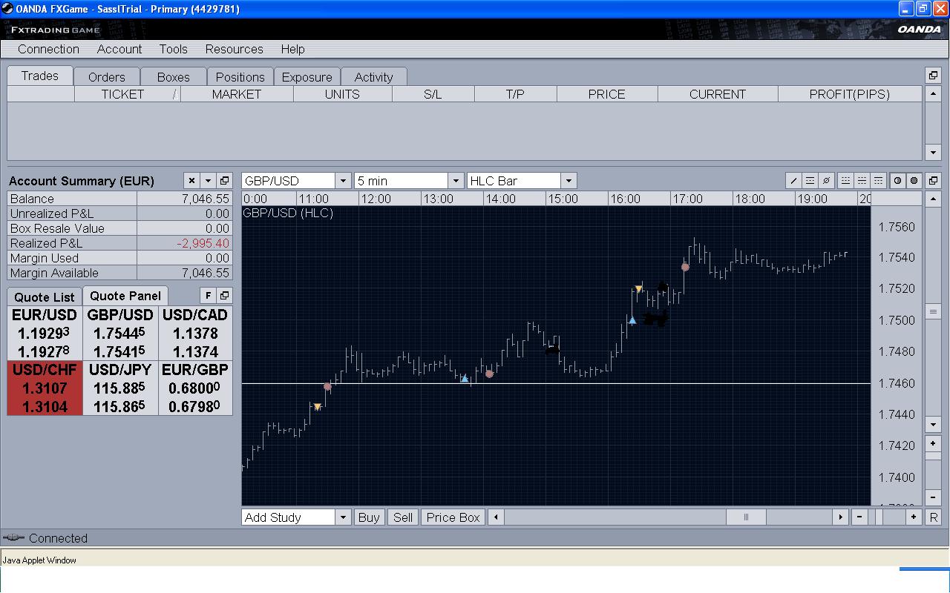The image size is (950, 593).
Task: Zoom in the price scale with plus
Action: pos(934,443)
